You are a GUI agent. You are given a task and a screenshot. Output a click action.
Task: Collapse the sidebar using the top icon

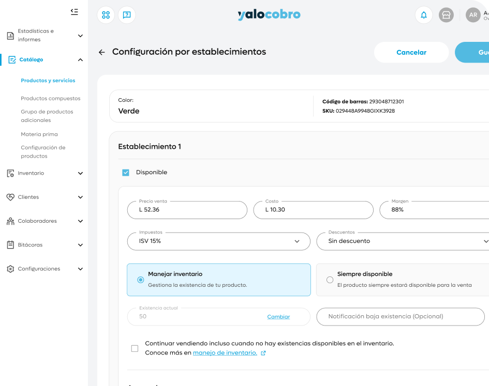[x=74, y=12]
